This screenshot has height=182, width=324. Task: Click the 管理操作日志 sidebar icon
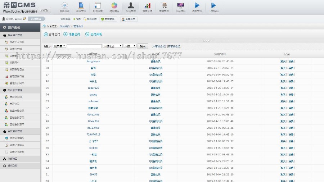click(6, 76)
